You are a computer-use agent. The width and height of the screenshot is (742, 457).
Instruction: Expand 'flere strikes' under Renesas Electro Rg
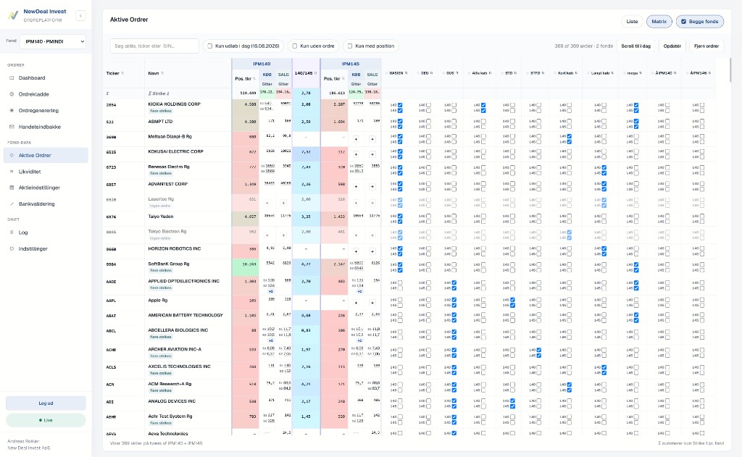point(161,174)
